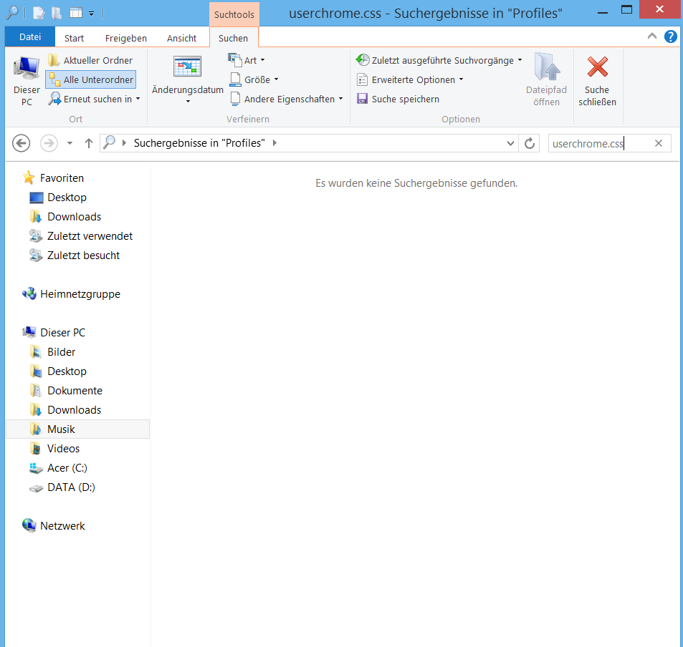The image size is (683, 647).
Task: Click the title bar search window icon
Action: point(13,13)
